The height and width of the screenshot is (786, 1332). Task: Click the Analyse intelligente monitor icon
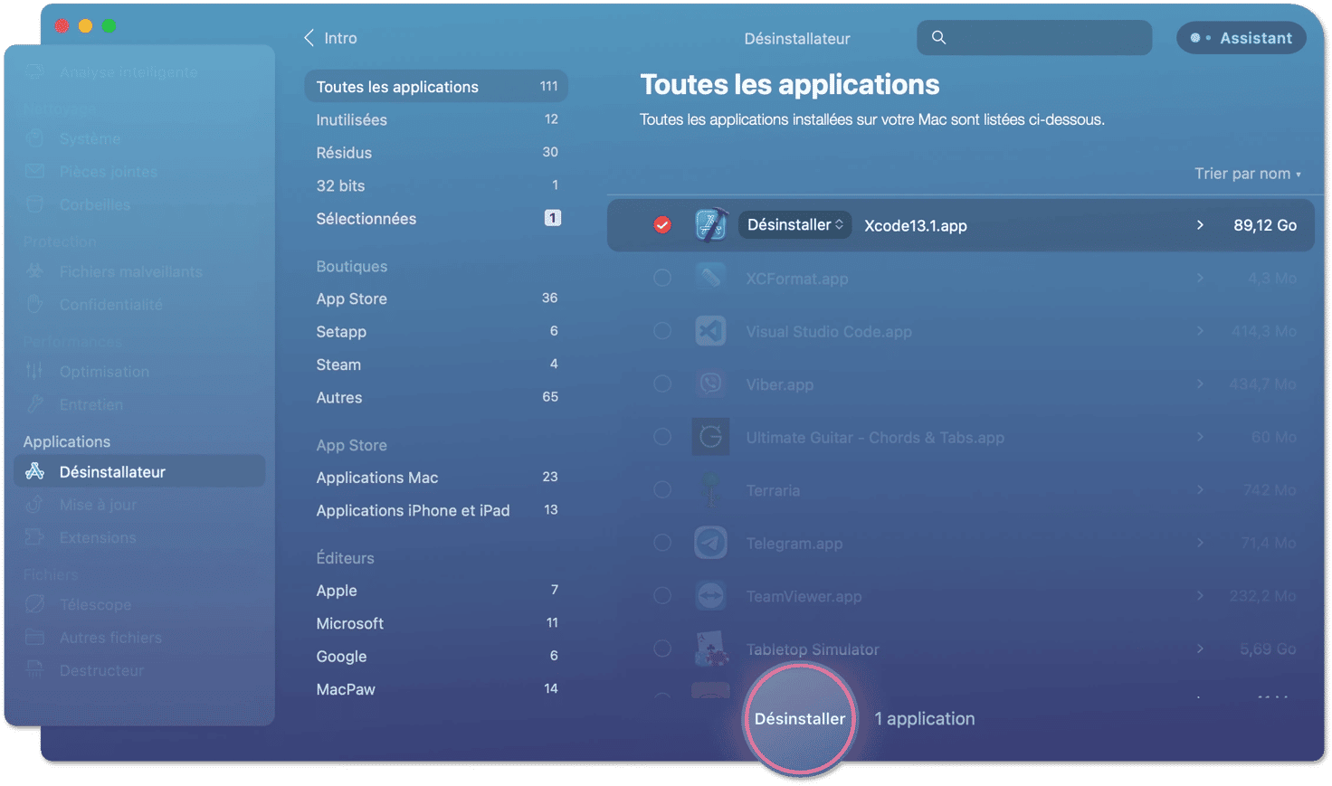tap(34, 71)
